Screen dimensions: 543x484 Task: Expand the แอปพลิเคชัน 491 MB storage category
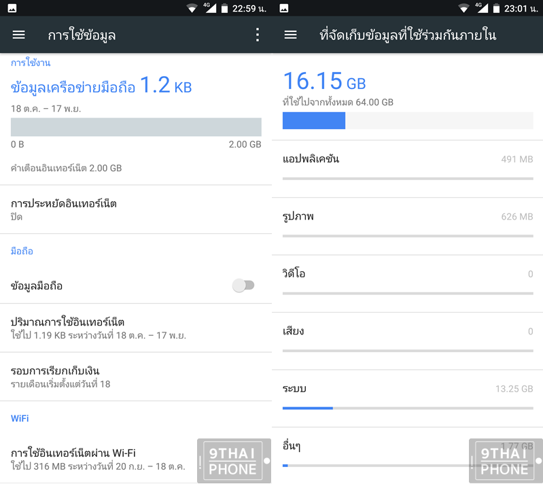(x=408, y=169)
